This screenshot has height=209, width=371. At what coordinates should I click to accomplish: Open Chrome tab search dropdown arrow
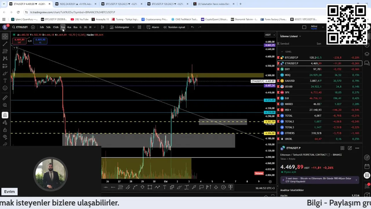pyautogui.click(x=4, y=4)
